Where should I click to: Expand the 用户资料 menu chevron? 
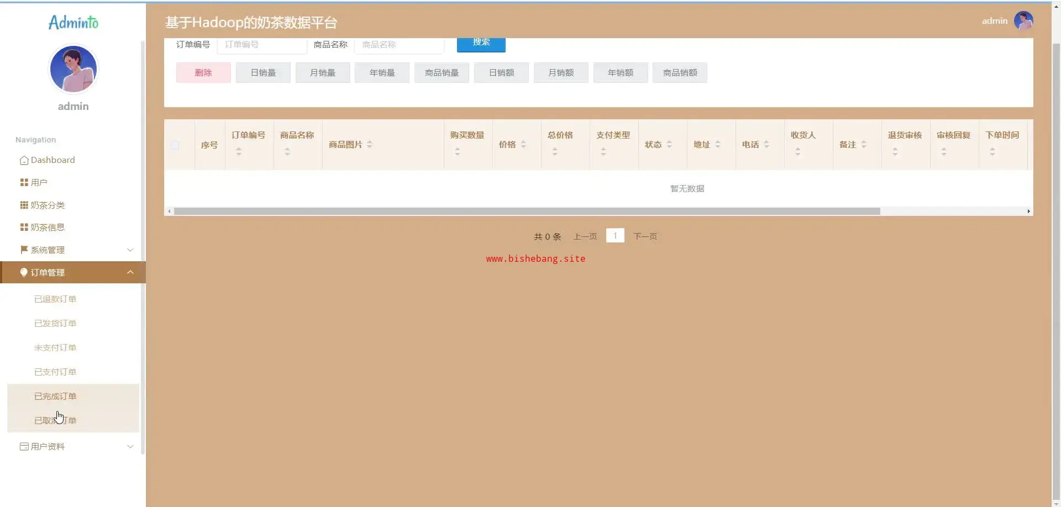click(x=130, y=446)
